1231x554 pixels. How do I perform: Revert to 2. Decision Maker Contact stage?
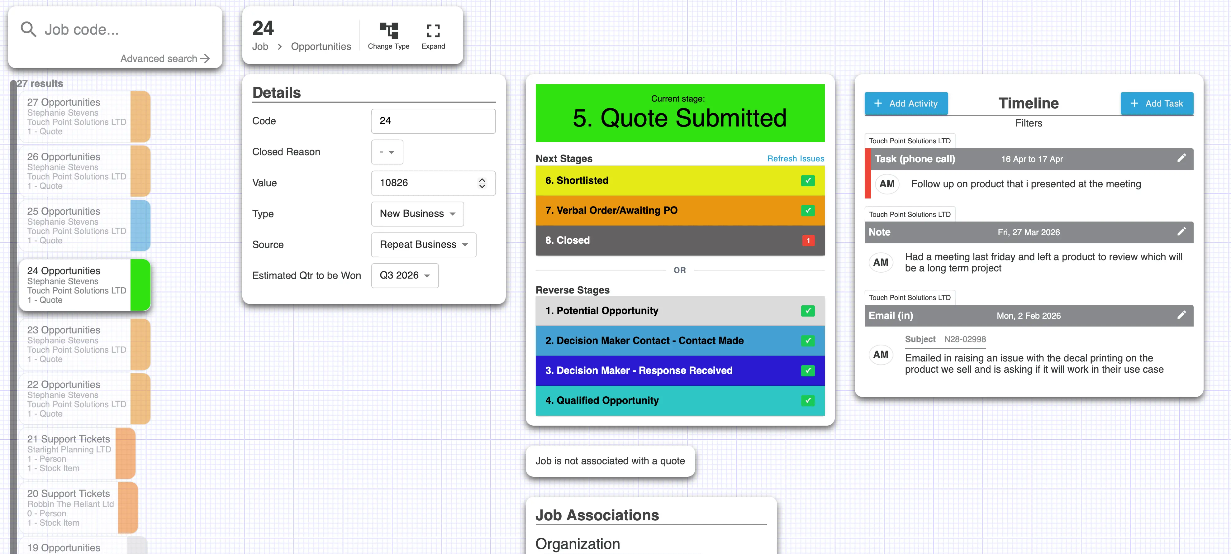pos(680,341)
